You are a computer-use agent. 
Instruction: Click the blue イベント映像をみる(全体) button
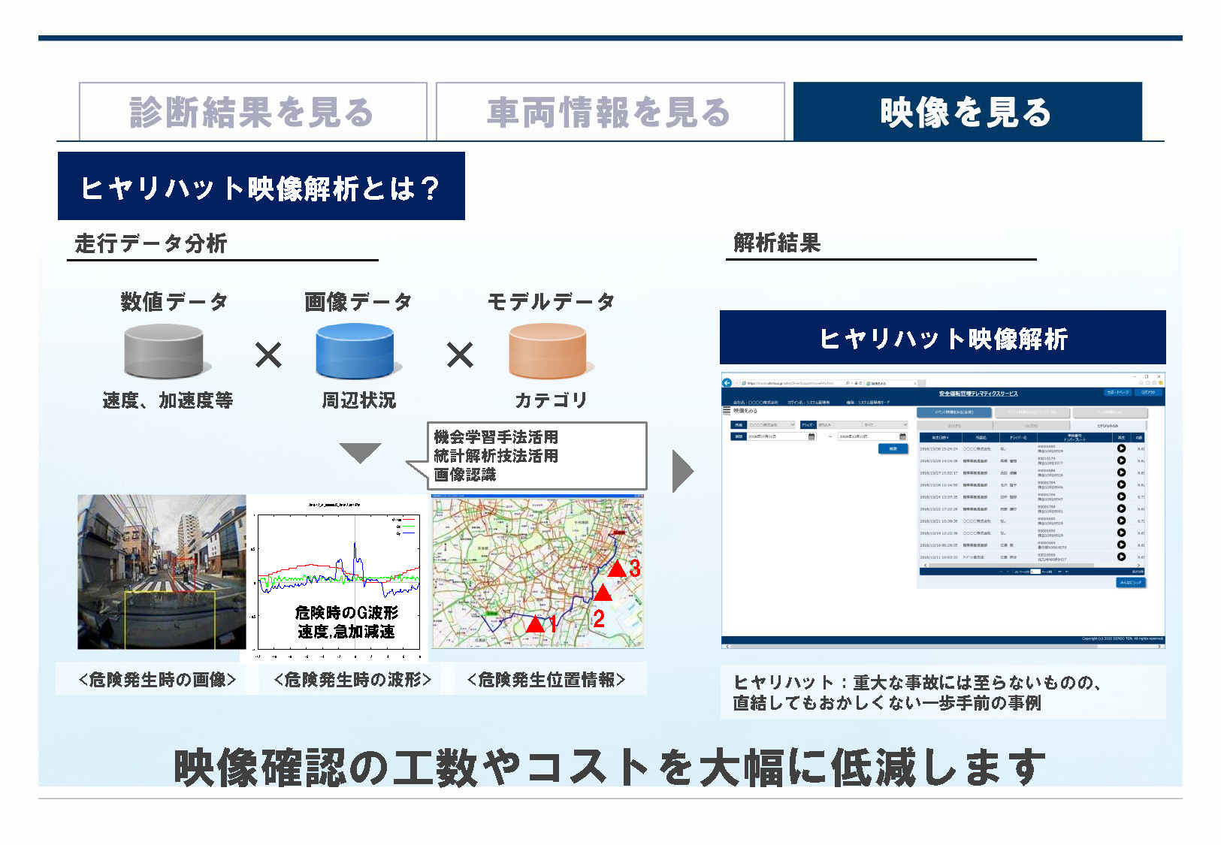tap(954, 412)
